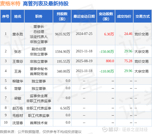Click the date 2025-08-19

tap(84, 61)
